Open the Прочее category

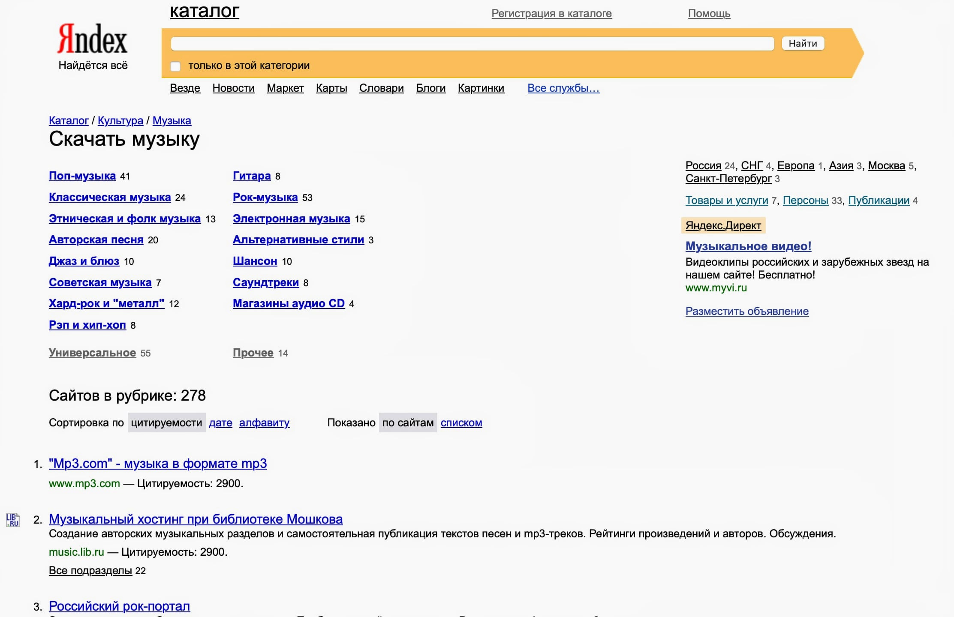(x=253, y=353)
